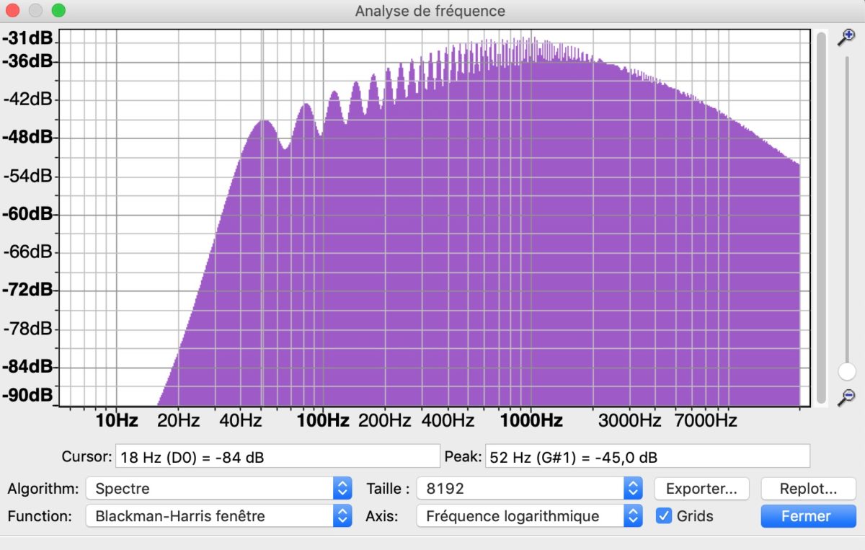The height and width of the screenshot is (550, 865).
Task: Click the -60dB level axis label
Action: 27,214
